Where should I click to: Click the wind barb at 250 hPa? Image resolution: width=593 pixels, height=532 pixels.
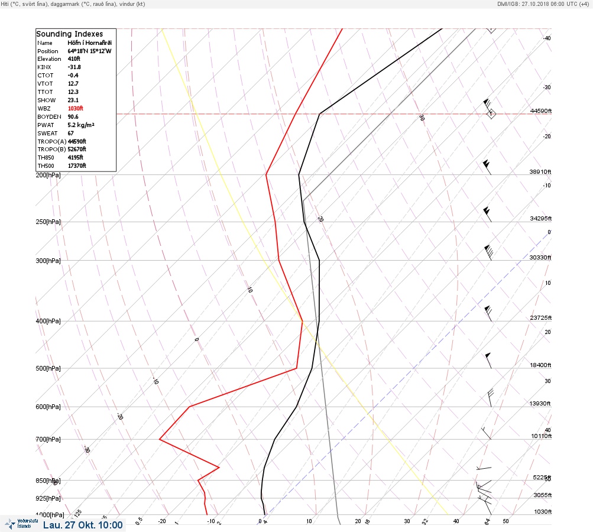488,215
